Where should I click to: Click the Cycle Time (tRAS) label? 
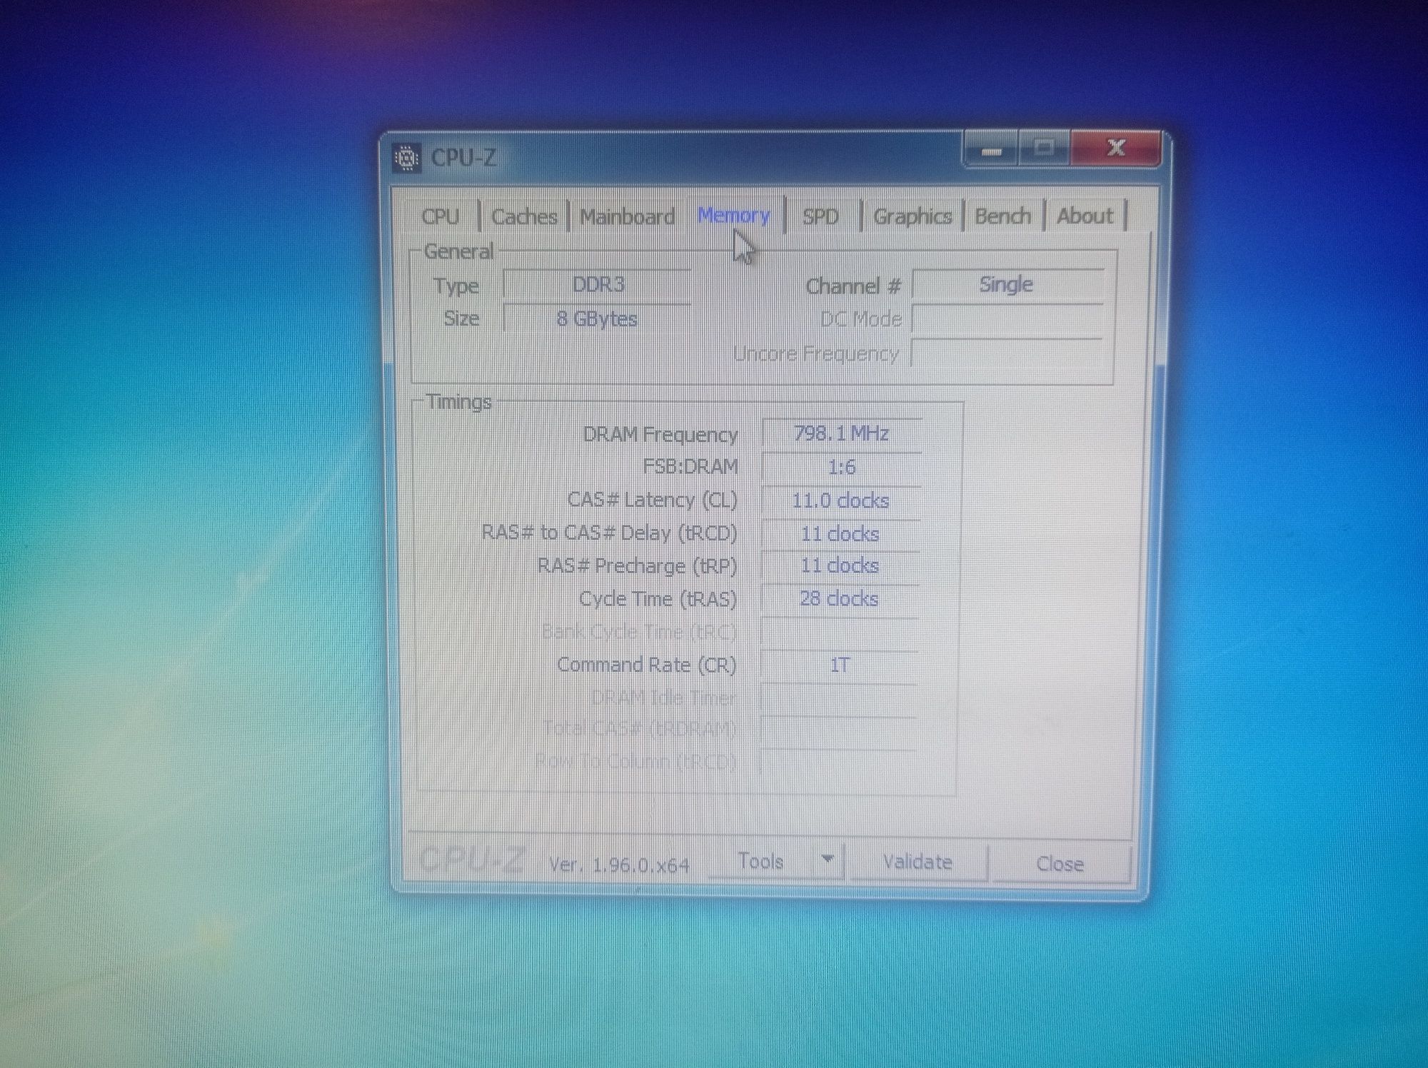[x=658, y=599]
